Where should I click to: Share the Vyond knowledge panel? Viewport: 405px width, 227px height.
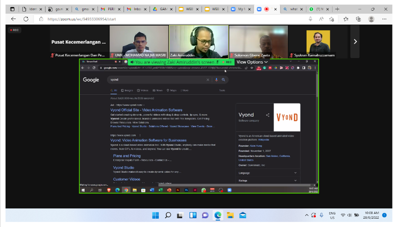268,115
